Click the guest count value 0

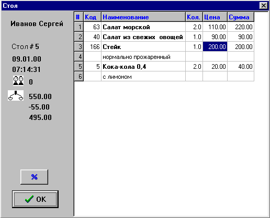tap(31, 82)
